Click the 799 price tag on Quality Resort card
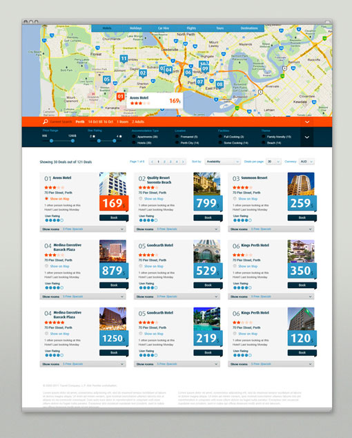Image resolution: width=352 pixels, height=438 pixels. click(x=208, y=203)
